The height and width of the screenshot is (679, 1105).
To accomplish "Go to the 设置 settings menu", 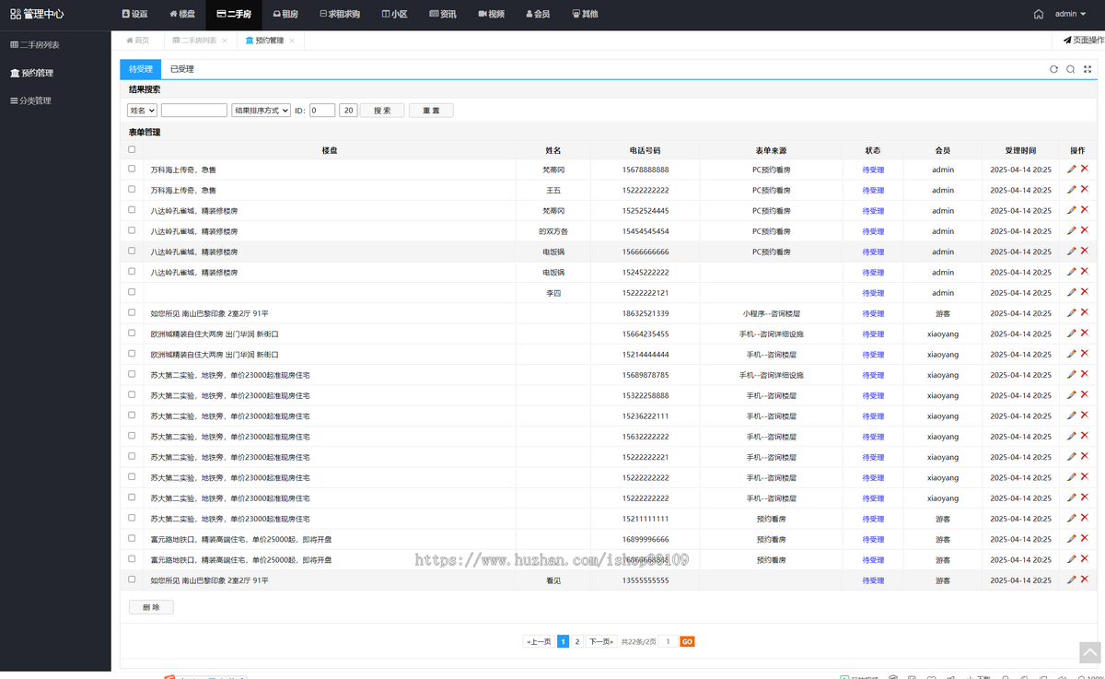I will point(134,14).
